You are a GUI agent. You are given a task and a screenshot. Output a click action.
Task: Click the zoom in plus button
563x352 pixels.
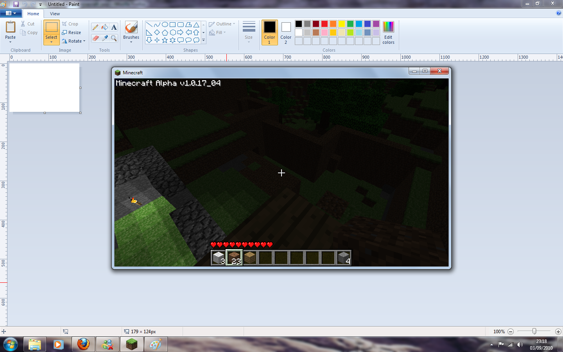[x=558, y=331]
